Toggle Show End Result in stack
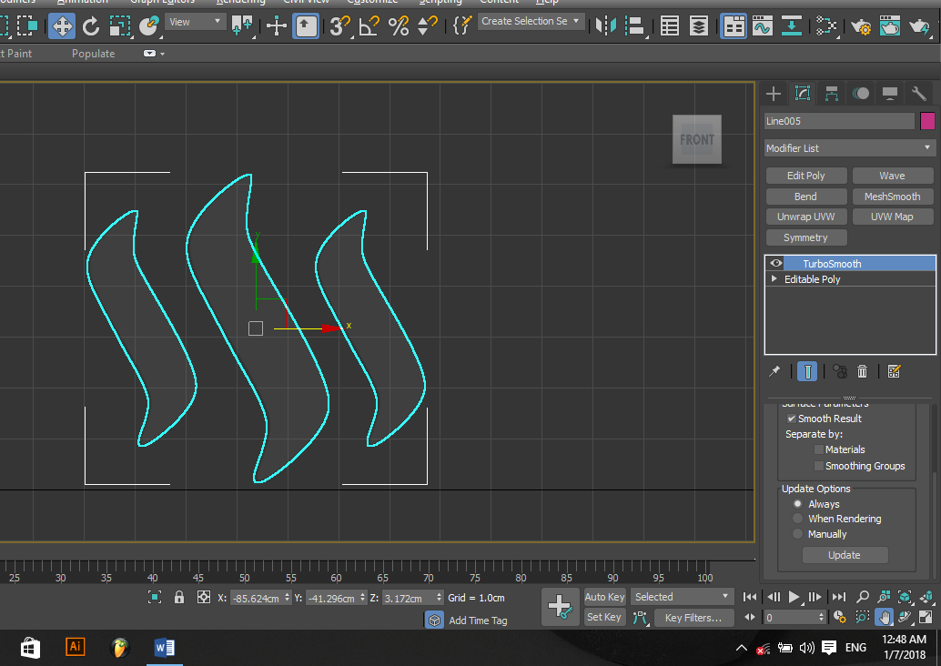 tap(807, 371)
